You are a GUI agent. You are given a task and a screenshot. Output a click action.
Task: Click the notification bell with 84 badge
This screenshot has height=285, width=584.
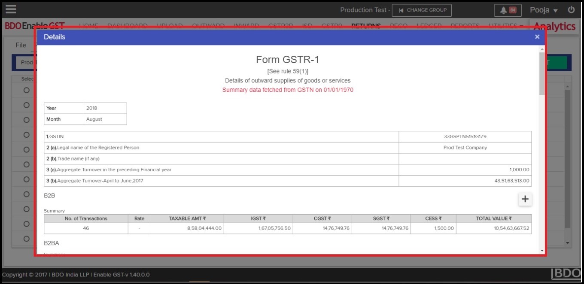tap(508, 10)
